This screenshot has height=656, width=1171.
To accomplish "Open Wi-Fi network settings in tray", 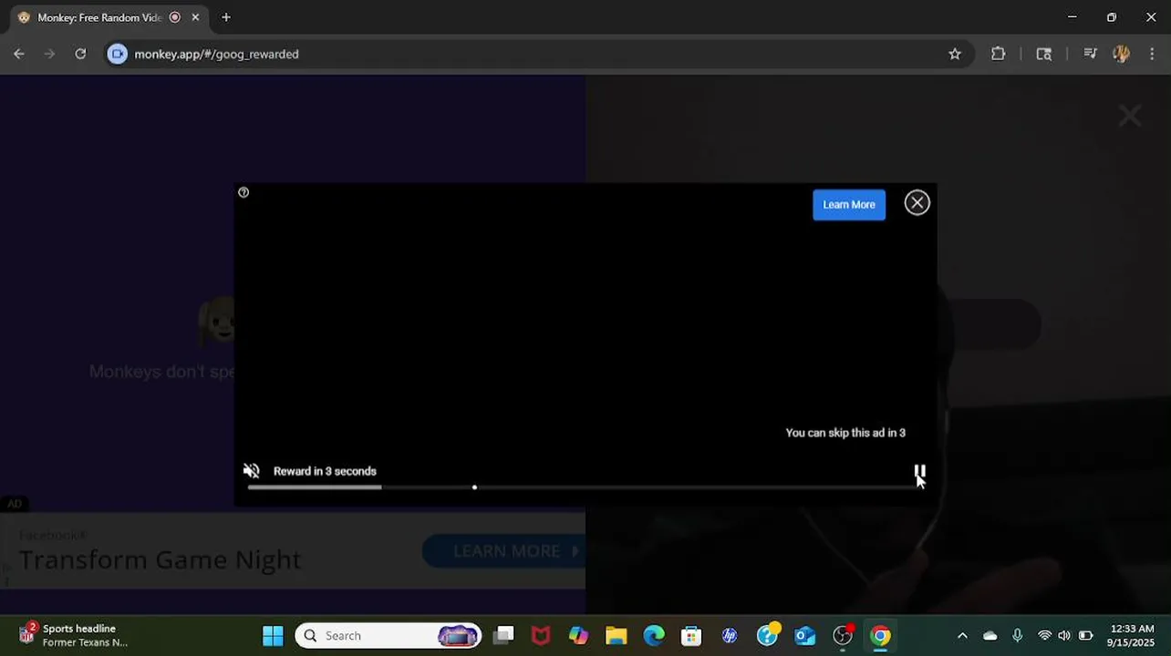I will click(x=1045, y=636).
